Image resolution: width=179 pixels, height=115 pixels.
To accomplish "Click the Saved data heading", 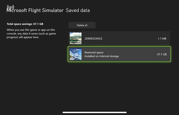I will tap(78, 11).
